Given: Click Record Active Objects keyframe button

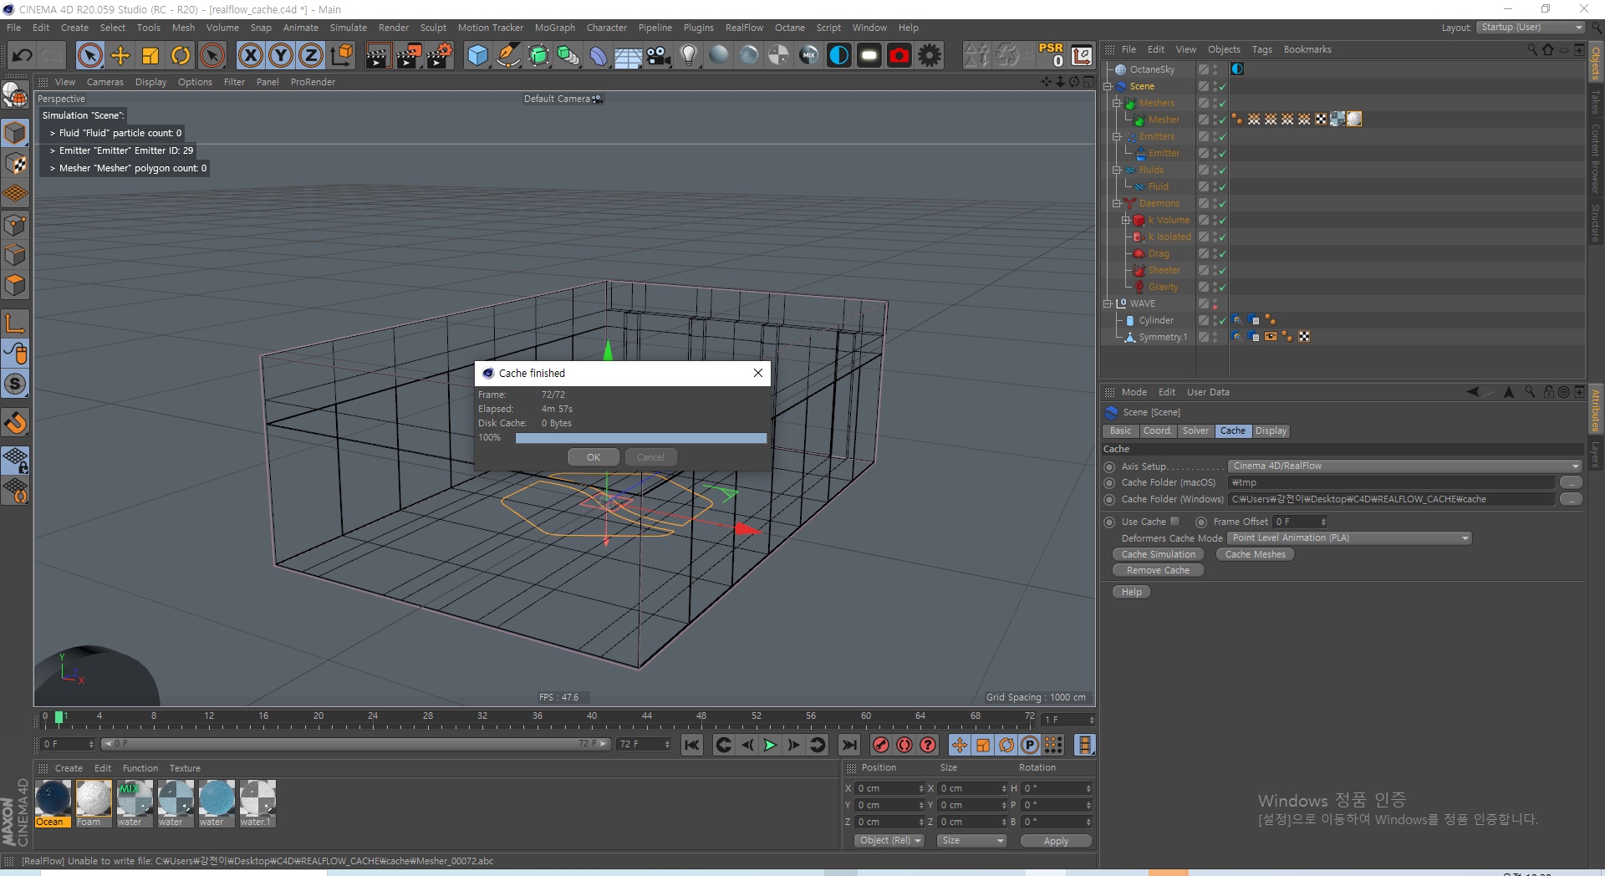Looking at the screenshot, I should [x=880, y=745].
